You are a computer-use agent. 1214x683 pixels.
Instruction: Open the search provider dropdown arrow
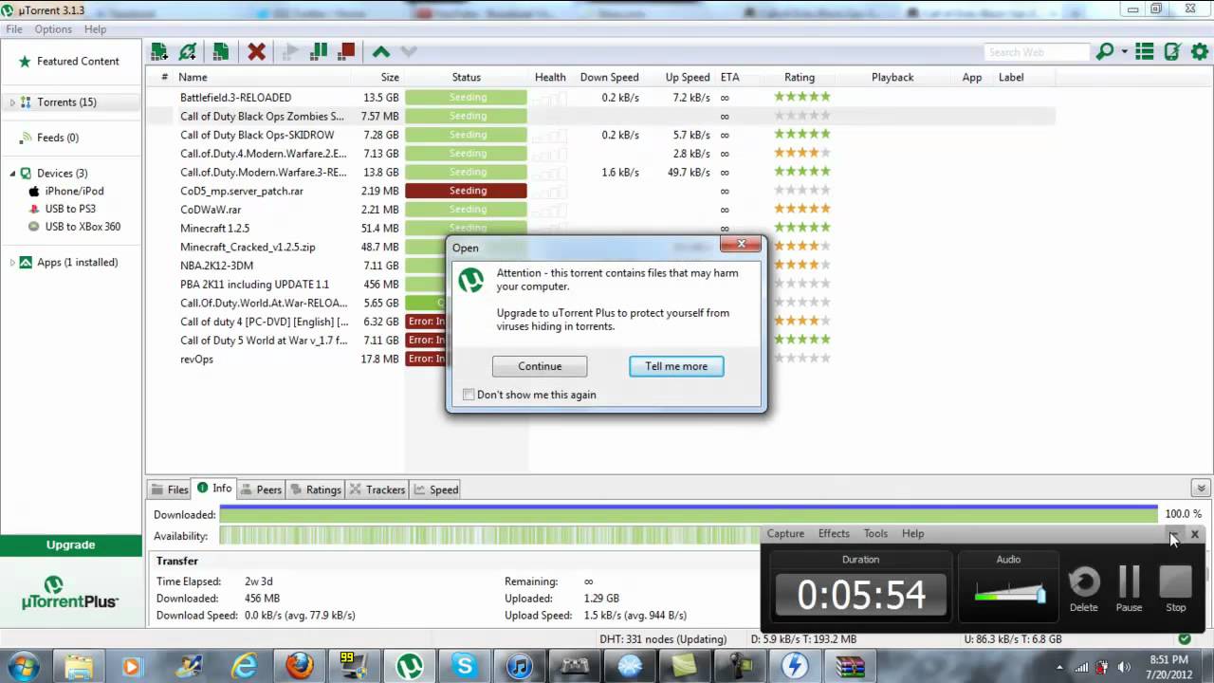click(1124, 52)
